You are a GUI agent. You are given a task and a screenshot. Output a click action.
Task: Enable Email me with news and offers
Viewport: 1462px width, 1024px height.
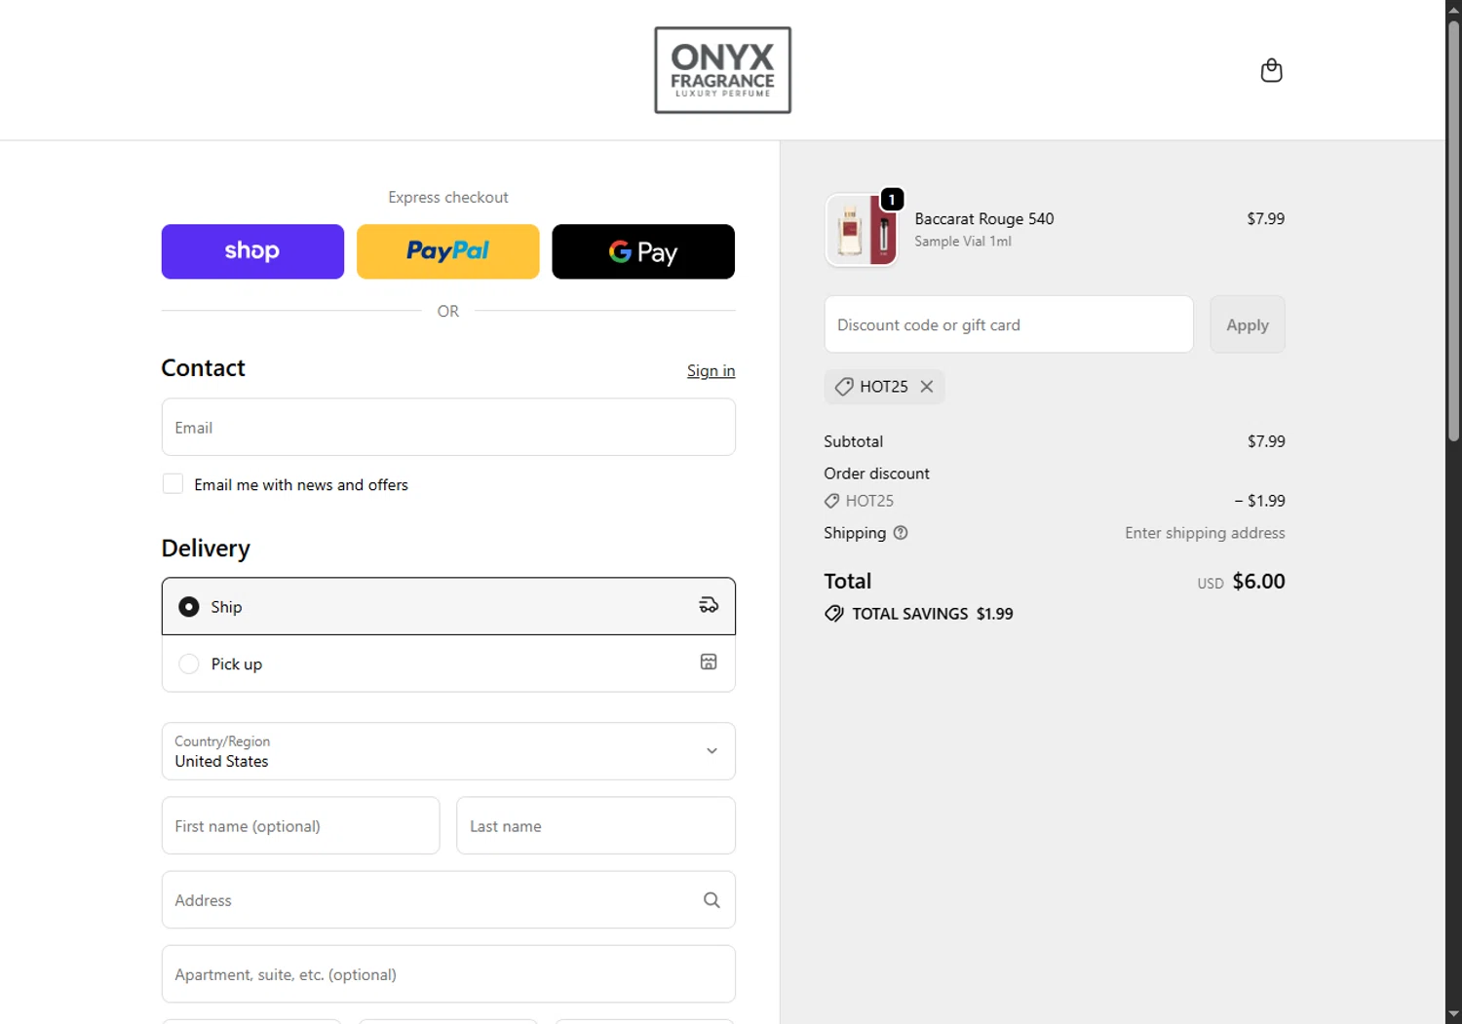click(x=173, y=484)
